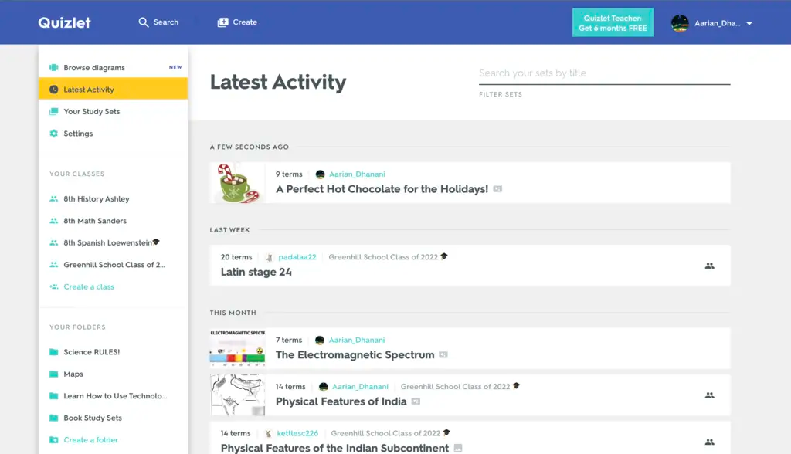791x454 pixels.
Task: Click the Quizlet Teacher free trial button
Action: point(613,22)
